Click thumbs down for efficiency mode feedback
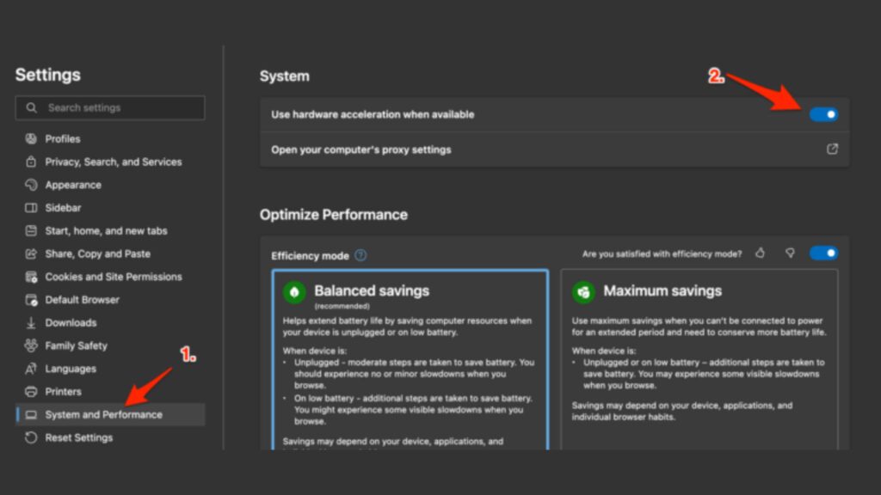Screen dimensions: 881x495 click(x=790, y=254)
